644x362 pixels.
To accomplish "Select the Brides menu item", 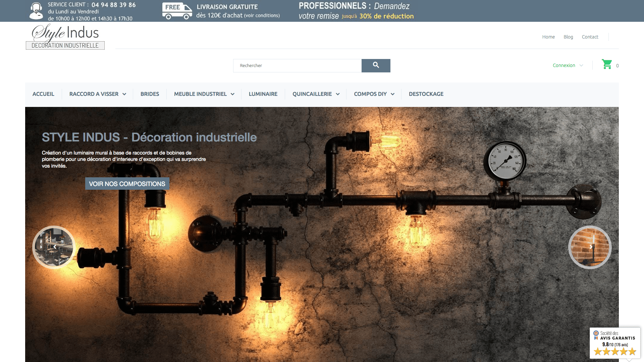I will click(x=150, y=94).
